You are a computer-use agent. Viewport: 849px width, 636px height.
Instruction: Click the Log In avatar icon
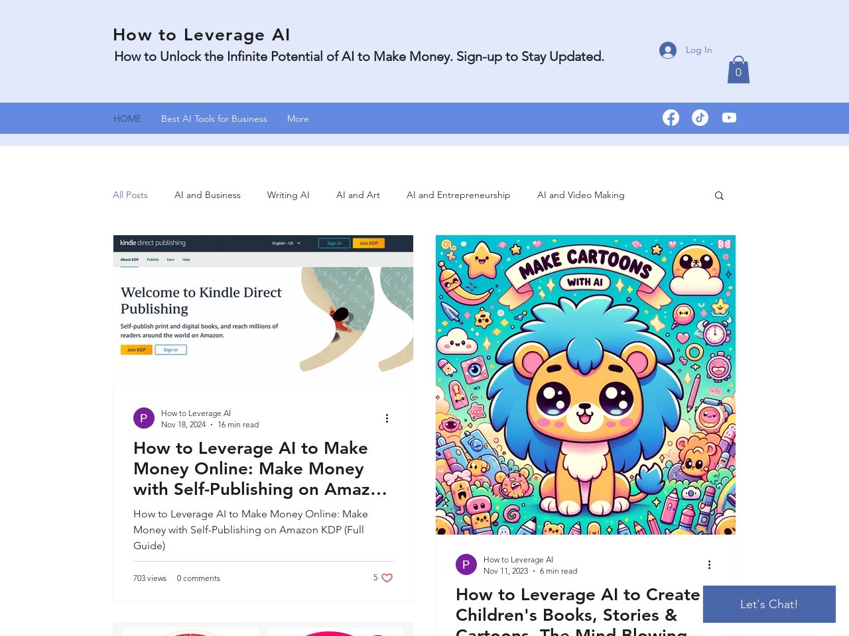pos(667,50)
